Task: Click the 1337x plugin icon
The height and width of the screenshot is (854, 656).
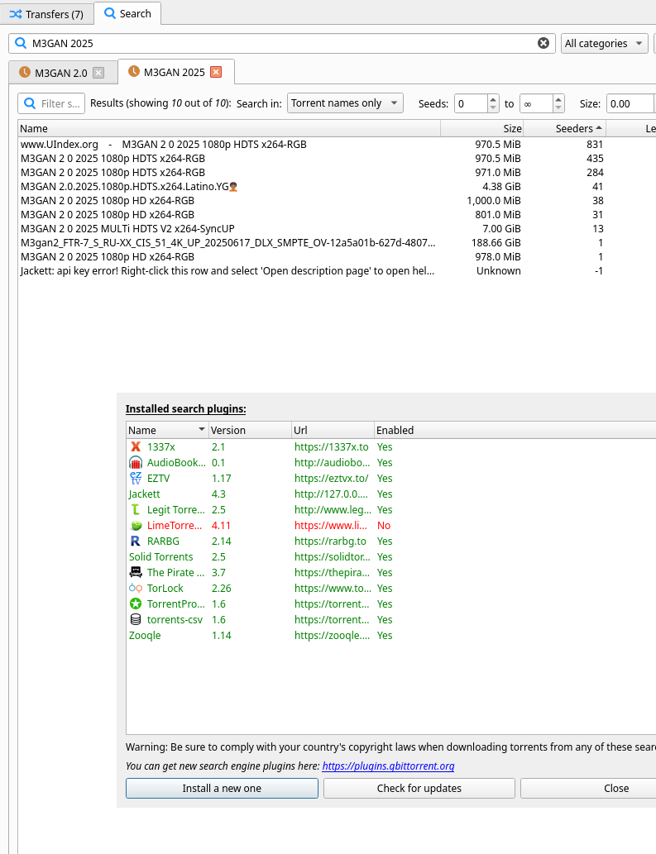Action: (x=136, y=446)
